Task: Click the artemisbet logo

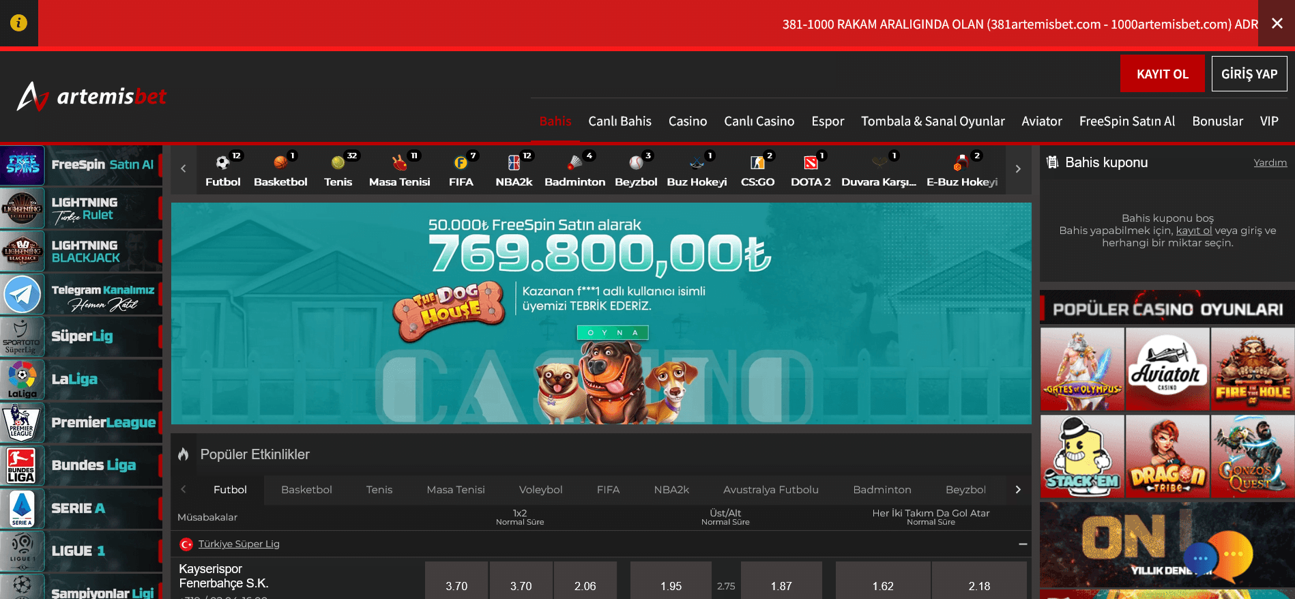Action: point(92,96)
